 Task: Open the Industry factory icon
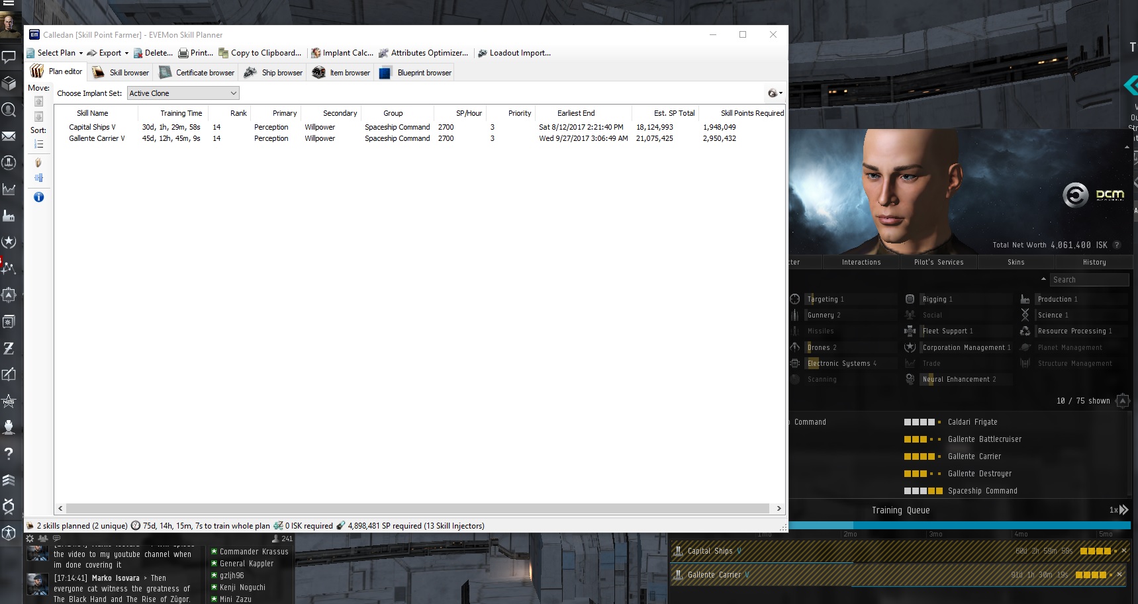tap(9, 216)
